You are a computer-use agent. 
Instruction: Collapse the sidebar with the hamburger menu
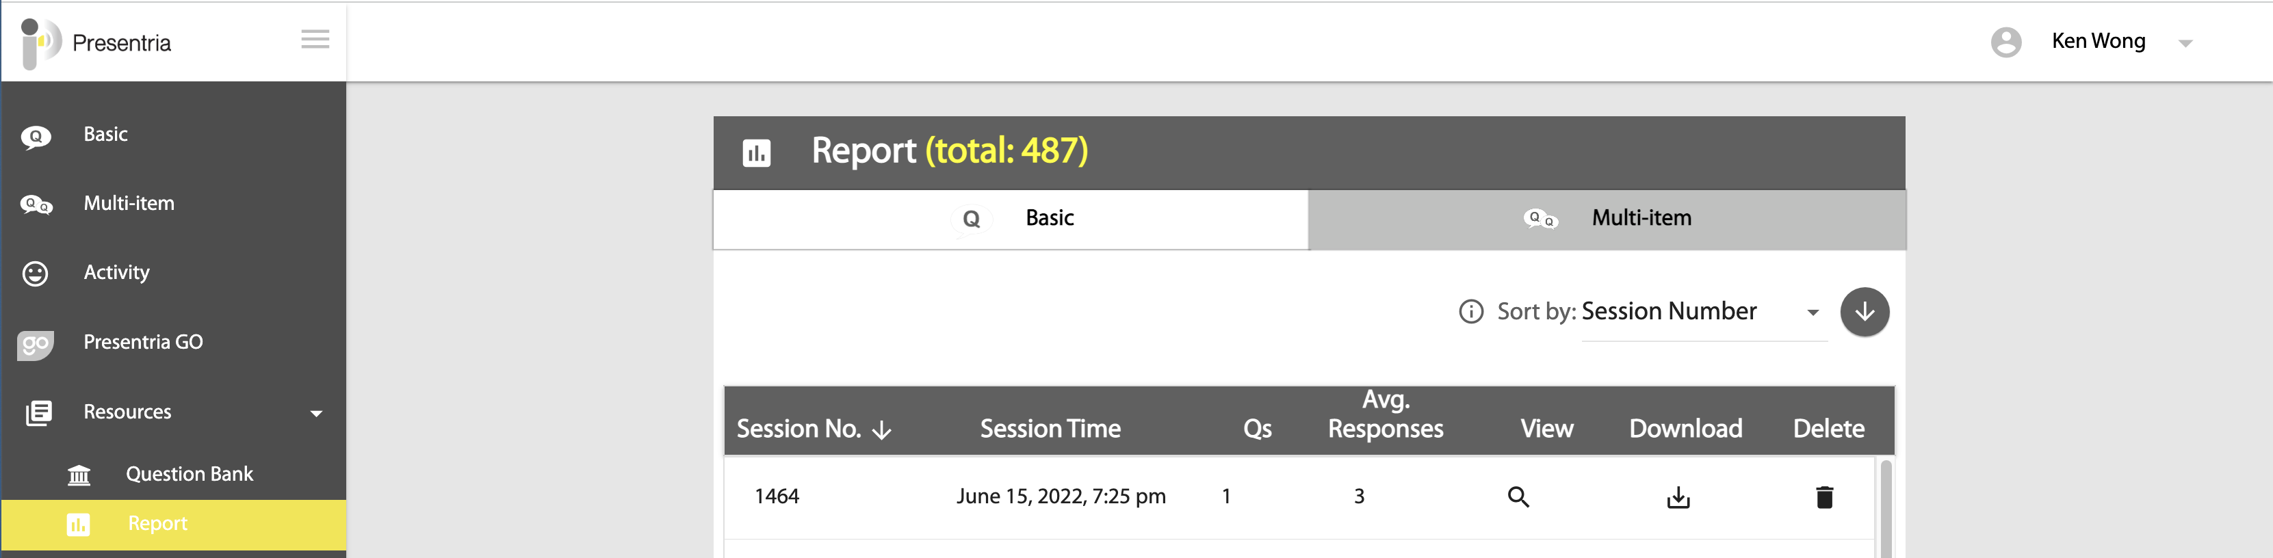[x=315, y=39]
